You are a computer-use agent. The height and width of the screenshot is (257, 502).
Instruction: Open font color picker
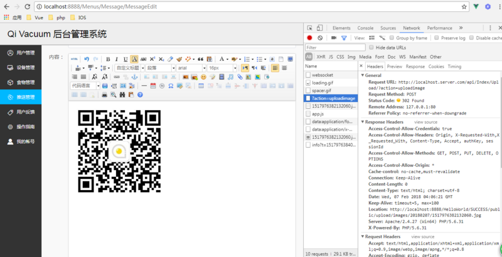coord(222,59)
